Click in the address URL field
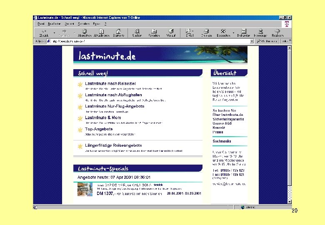325x225 pixels. 150,41
